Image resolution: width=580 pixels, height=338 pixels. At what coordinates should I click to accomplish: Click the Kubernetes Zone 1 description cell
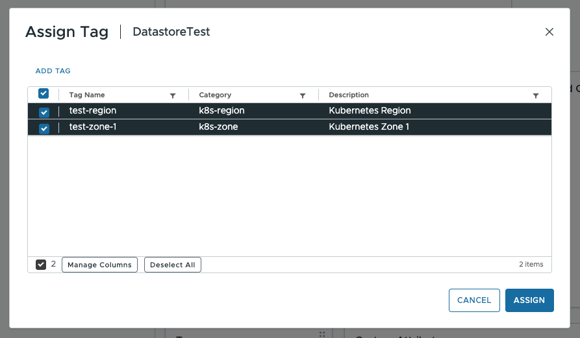(369, 127)
